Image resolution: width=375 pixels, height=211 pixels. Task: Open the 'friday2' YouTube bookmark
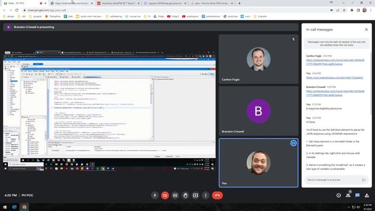[x=173, y=16]
